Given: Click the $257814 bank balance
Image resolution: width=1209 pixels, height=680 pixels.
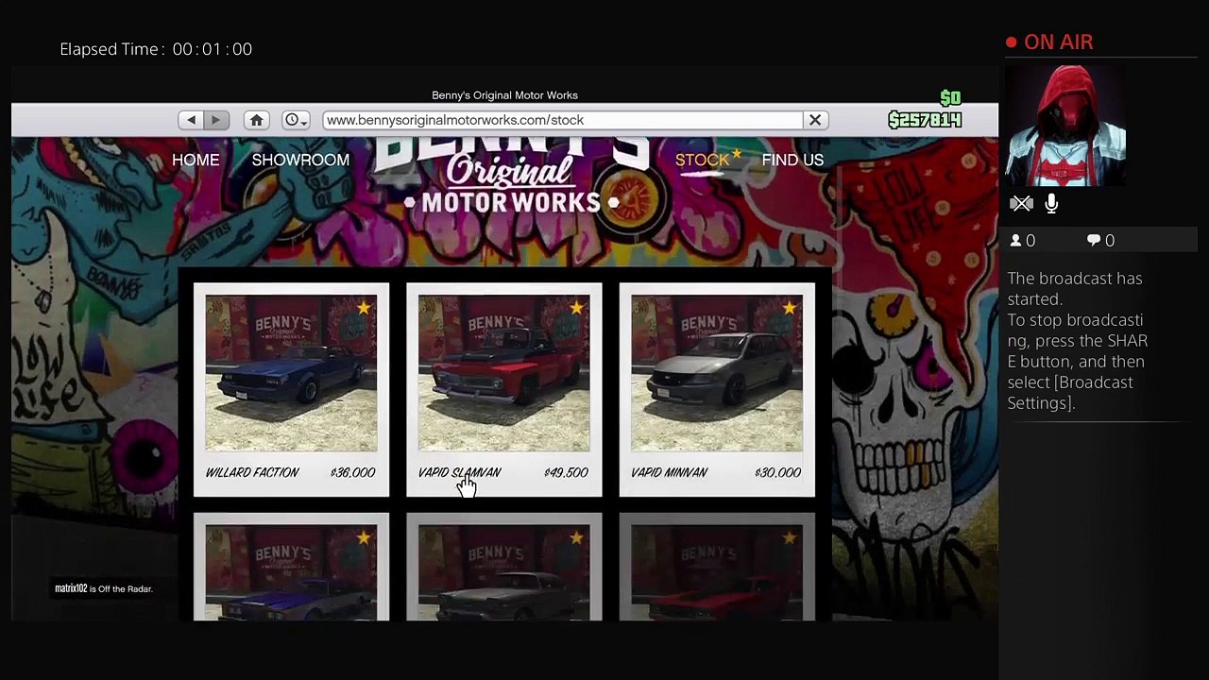Looking at the screenshot, I should click(x=925, y=120).
